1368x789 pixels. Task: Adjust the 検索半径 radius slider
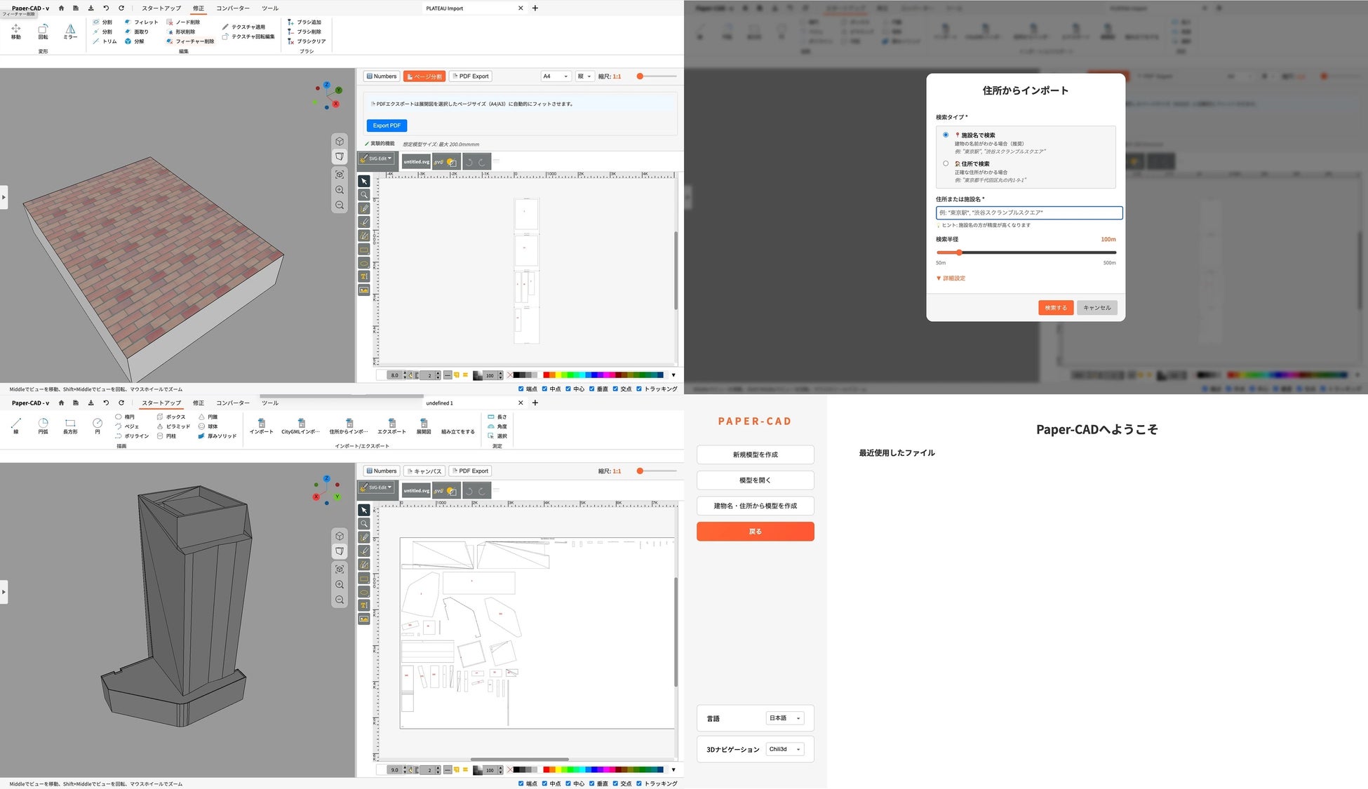click(959, 252)
